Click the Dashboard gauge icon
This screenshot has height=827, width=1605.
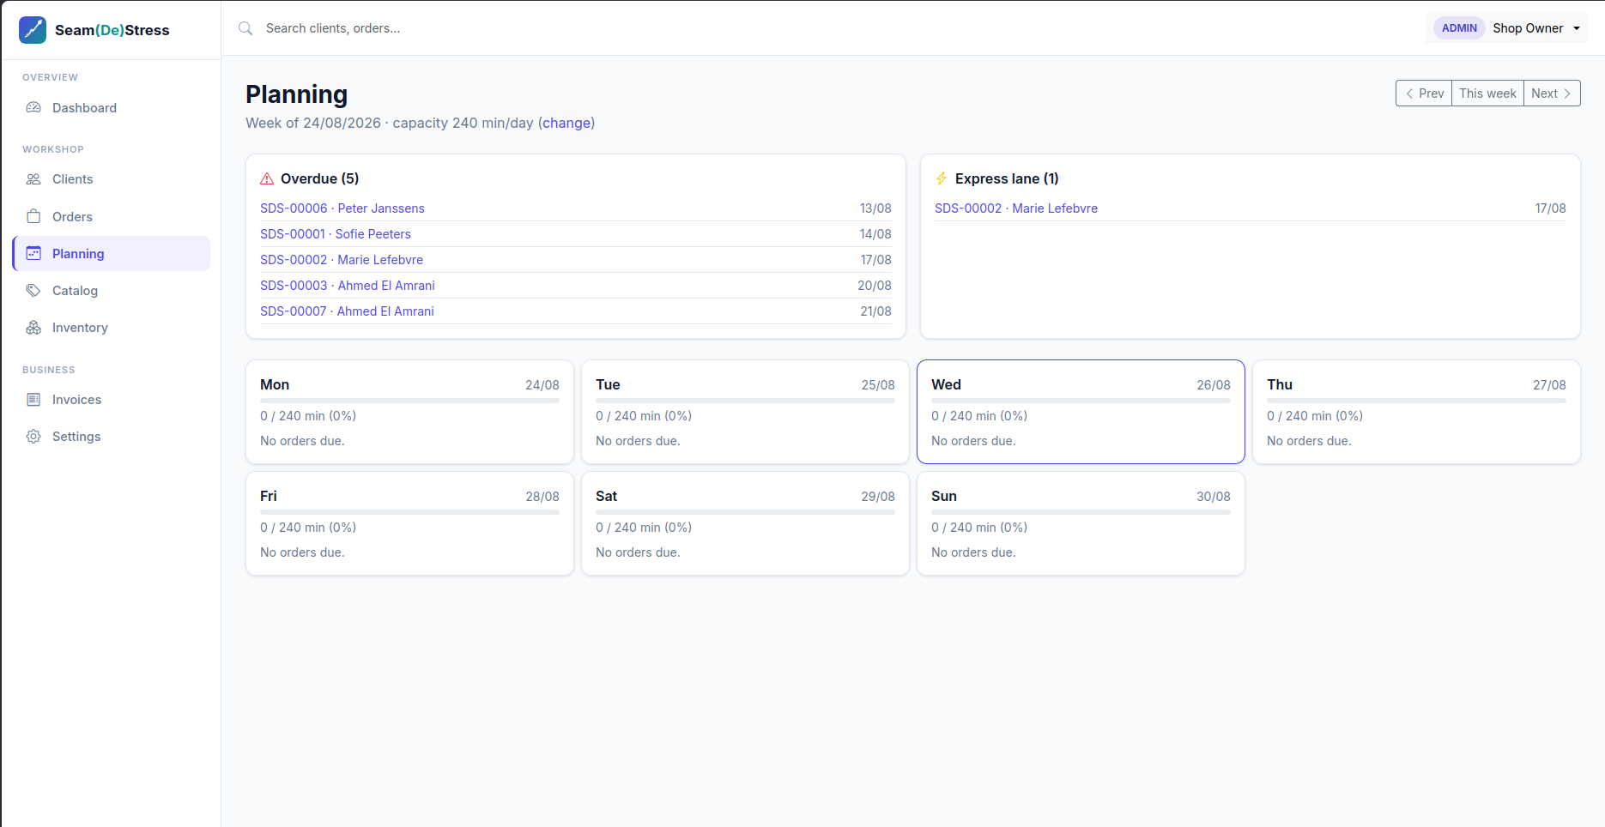point(33,108)
